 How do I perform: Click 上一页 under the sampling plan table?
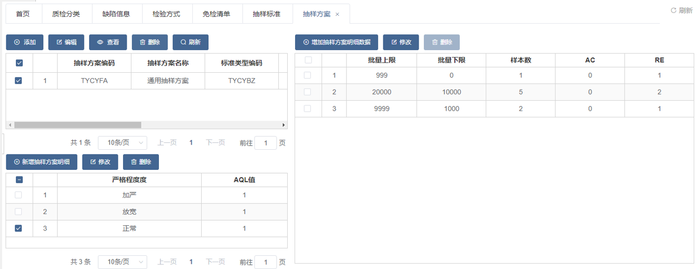pyautogui.click(x=167, y=142)
